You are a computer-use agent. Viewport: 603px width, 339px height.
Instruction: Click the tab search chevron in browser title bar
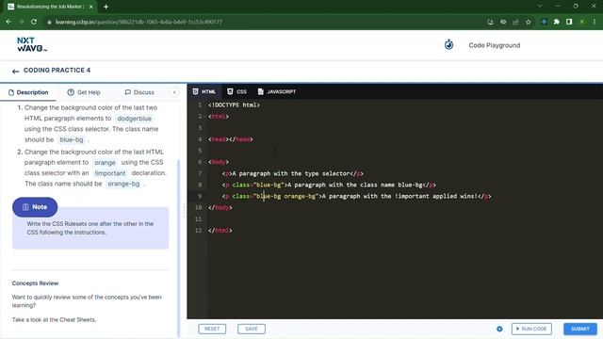tap(540, 7)
